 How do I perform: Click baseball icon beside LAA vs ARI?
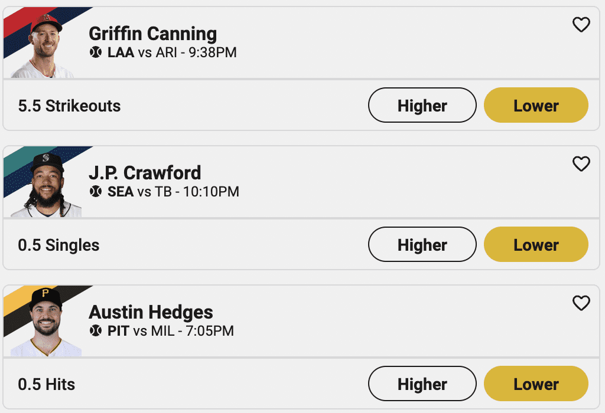(x=96, y=53)
